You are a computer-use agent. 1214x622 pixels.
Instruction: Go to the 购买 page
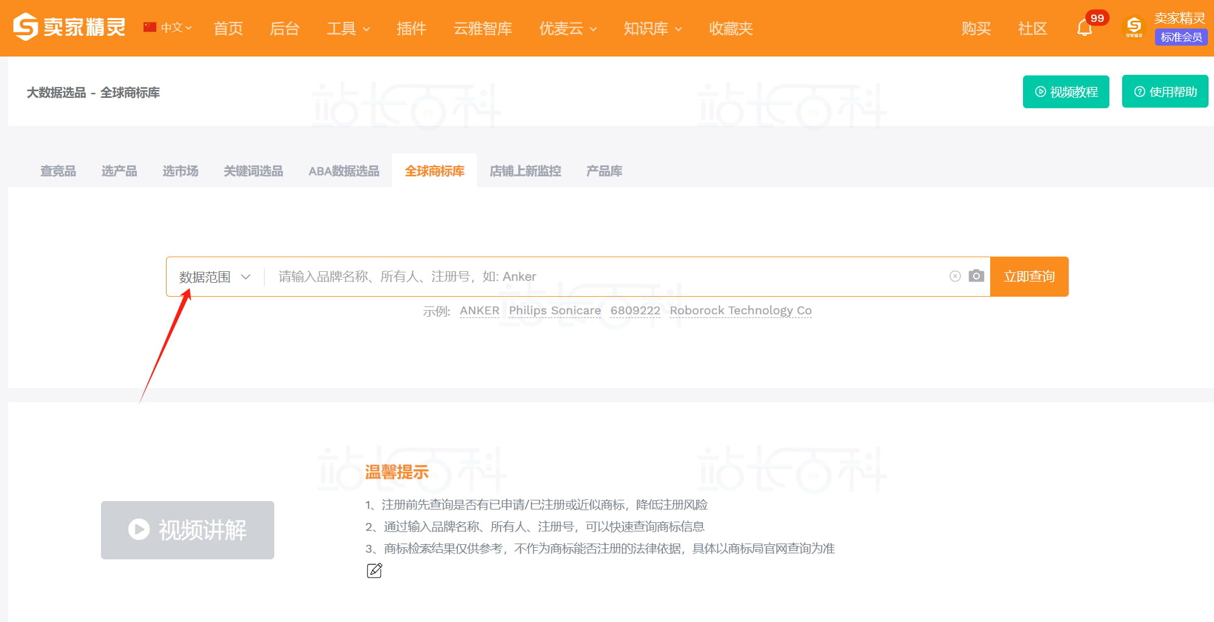976,29
